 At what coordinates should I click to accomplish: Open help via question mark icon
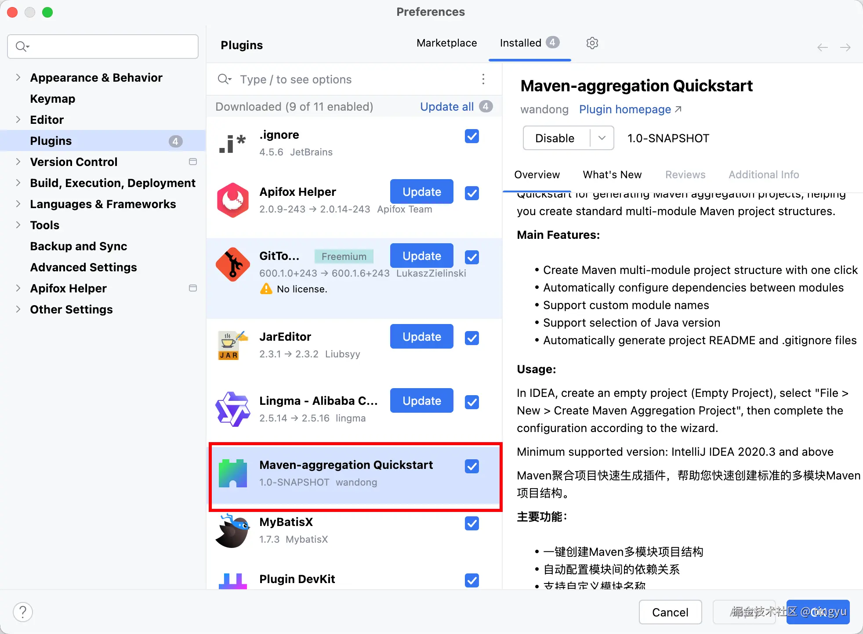23,612
